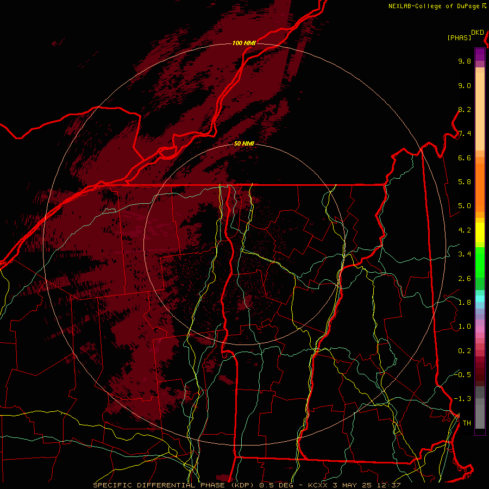Click the 4.2 legend value

click(465, 230)
